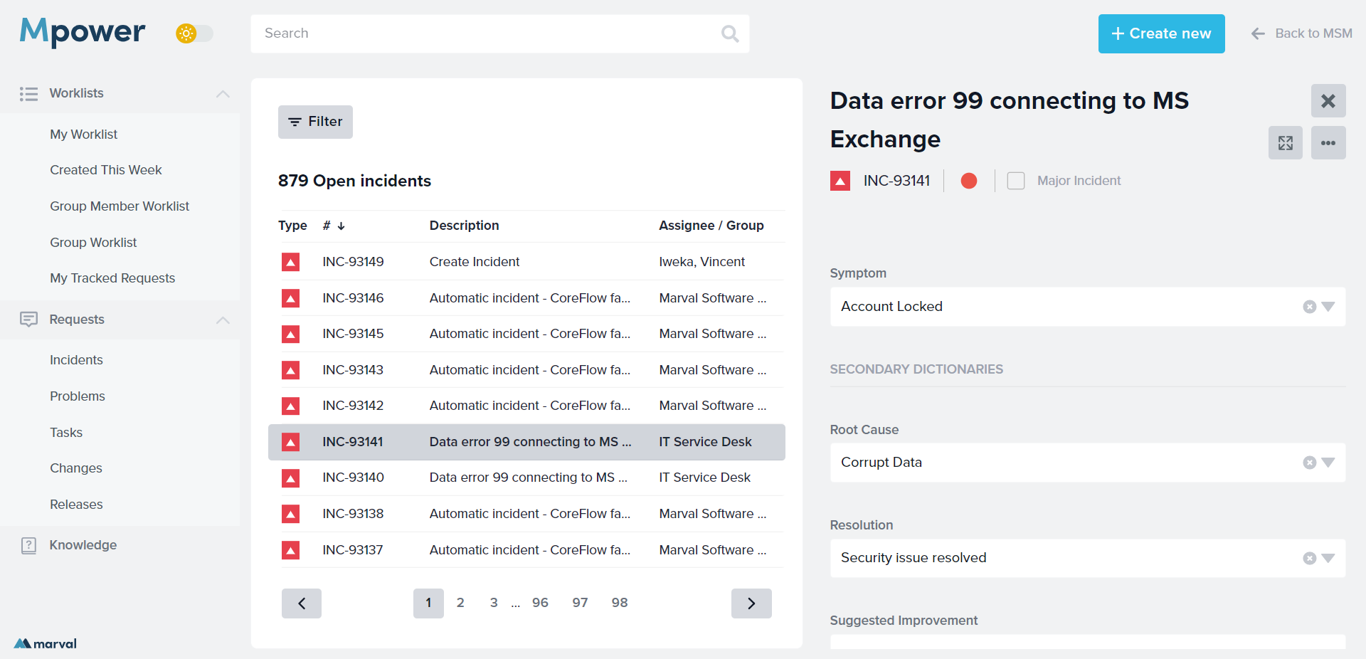Check the Major Incident checkbox
The height and width of the screenshot is (659, 1366).
[x=1016, y=181]
